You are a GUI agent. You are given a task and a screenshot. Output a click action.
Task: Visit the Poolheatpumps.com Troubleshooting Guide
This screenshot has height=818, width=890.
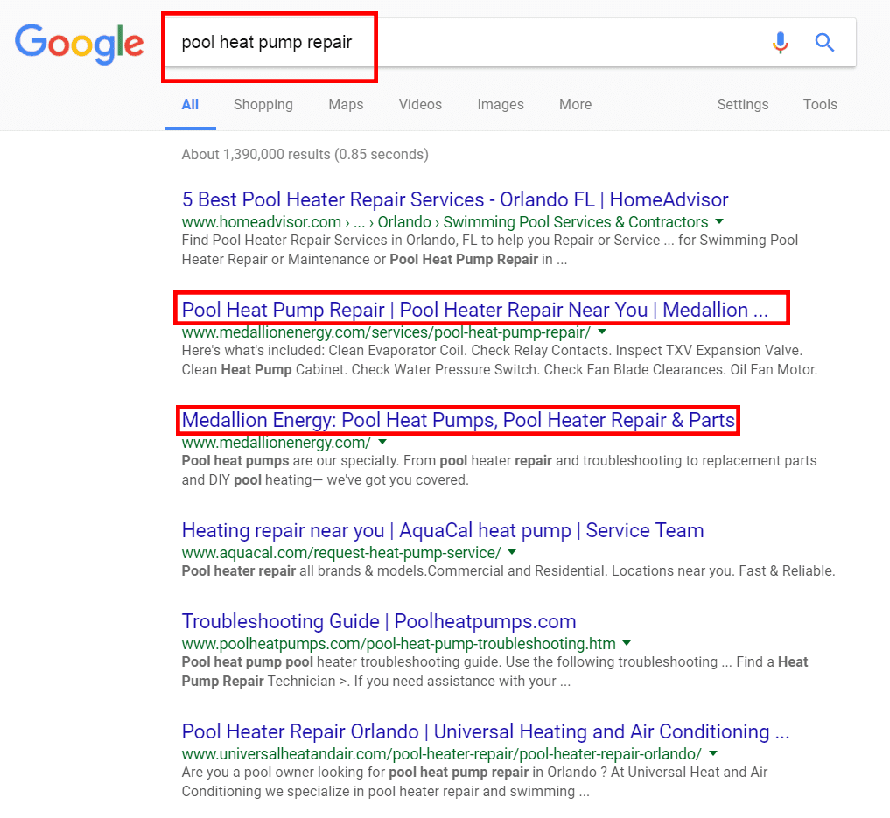(x=379, y=621)
